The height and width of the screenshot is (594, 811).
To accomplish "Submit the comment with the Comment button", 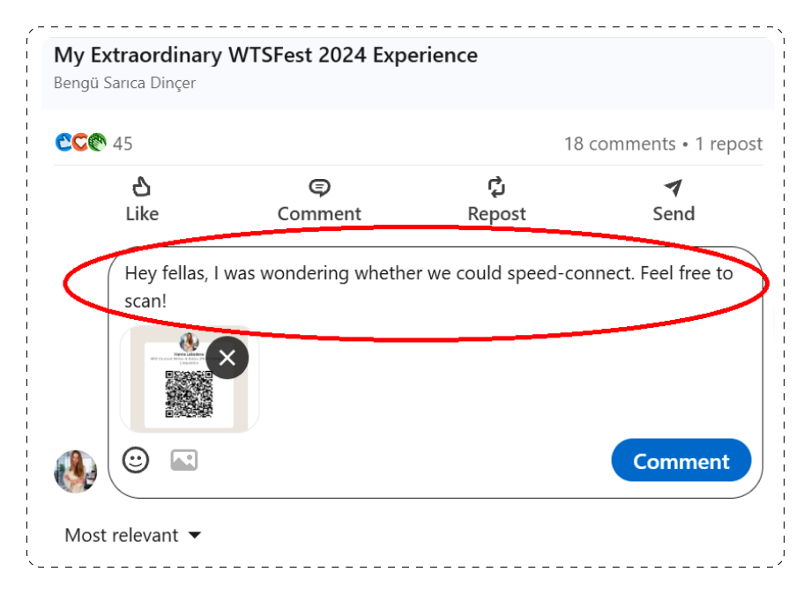I will coord(681,460).
